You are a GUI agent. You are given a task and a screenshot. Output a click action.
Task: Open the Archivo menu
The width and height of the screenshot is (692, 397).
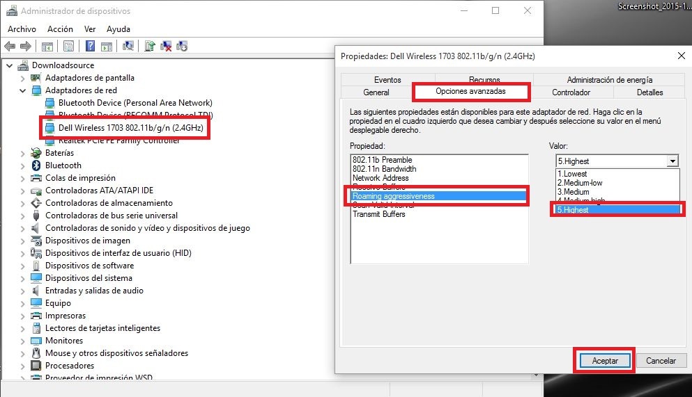[x=22, y=29]
